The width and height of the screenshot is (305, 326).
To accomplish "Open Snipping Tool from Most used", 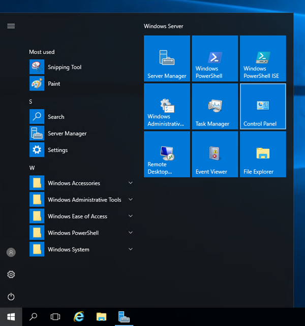I will (81, 67).
